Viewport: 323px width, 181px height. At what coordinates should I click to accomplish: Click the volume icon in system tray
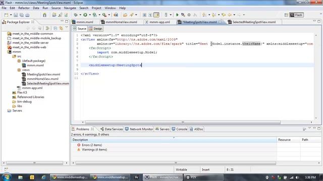click(297, 177)
